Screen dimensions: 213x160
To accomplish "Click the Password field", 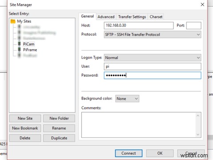I will click(153, 75).
